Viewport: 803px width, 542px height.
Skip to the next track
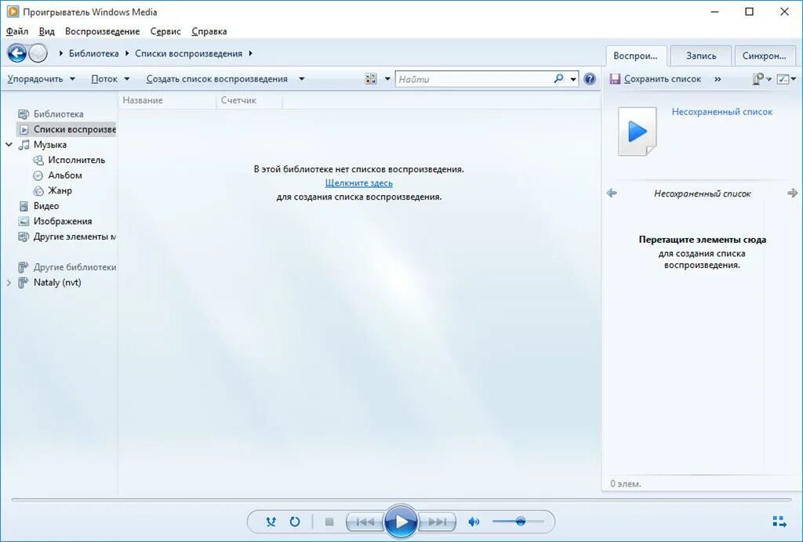pos(437,522)
